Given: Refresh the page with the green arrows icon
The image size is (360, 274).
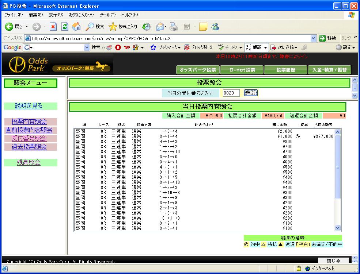Looking at the screenshot, I should coord(65,27).
